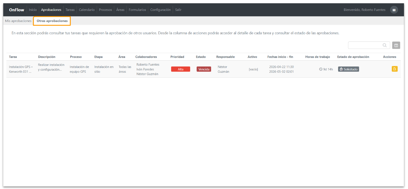Focus the table search field
The width and height of the screenshot is (408, 189).
pyautogui.click(x=369, y=45)
